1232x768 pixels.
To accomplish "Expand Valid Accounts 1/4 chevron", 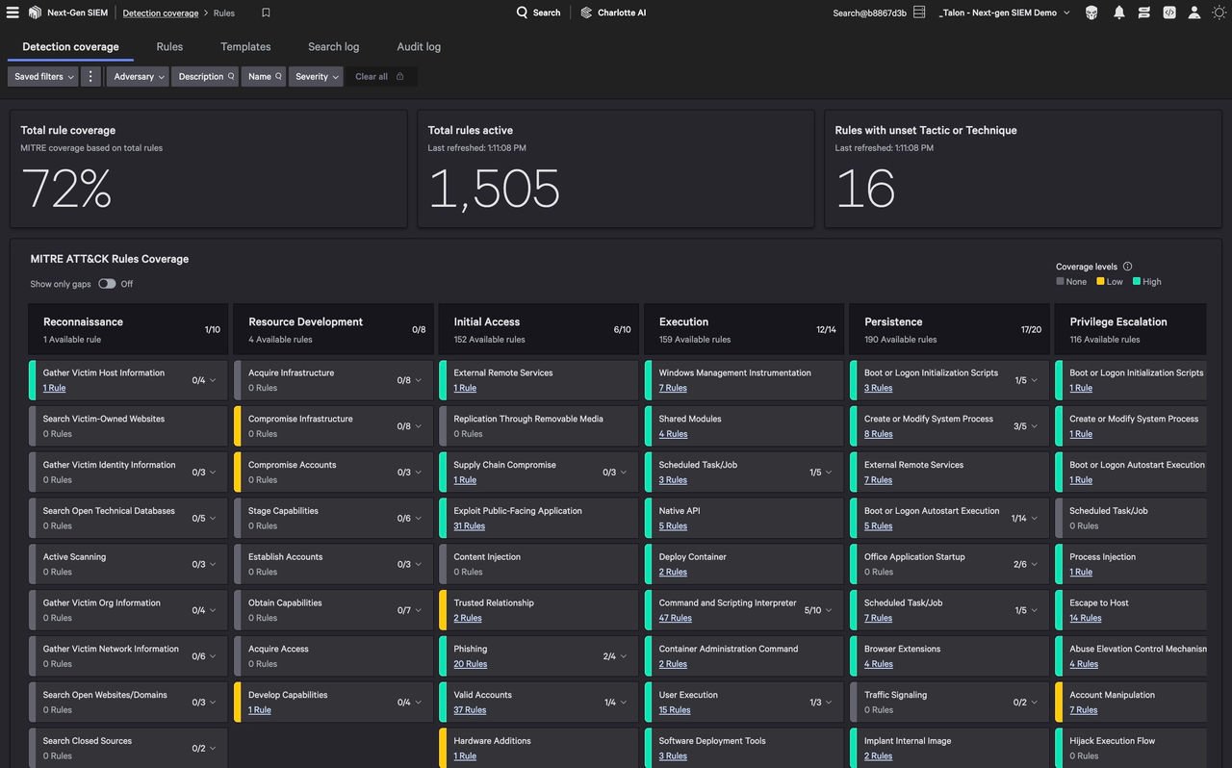I will 623,703.
